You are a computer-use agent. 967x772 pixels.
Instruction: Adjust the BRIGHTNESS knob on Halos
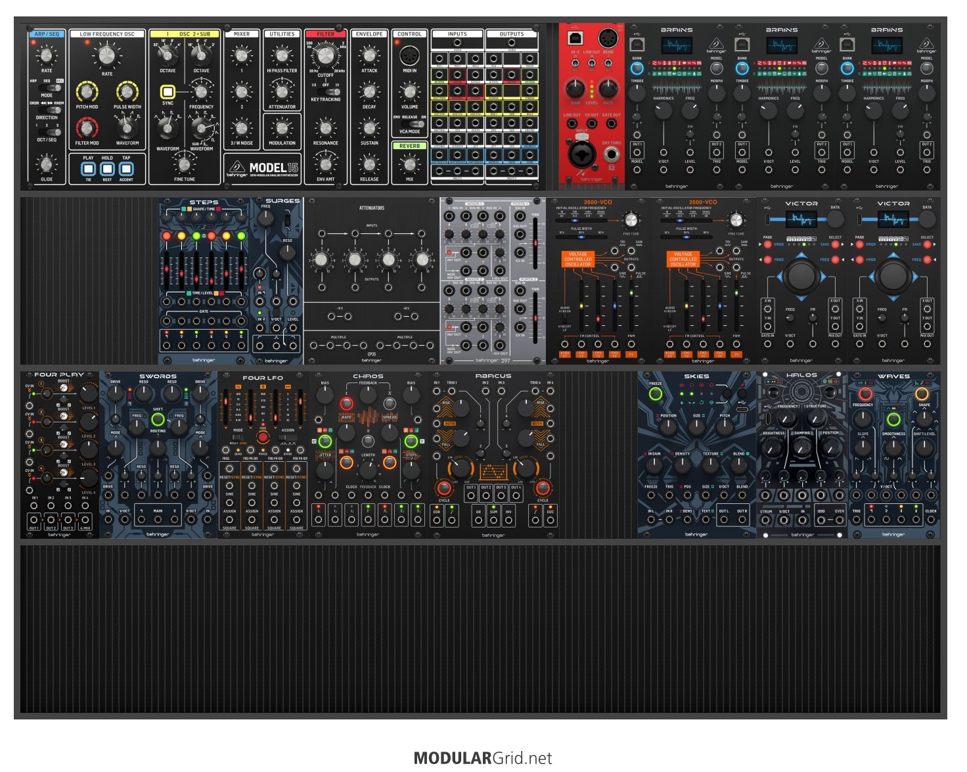pos(773,447)
